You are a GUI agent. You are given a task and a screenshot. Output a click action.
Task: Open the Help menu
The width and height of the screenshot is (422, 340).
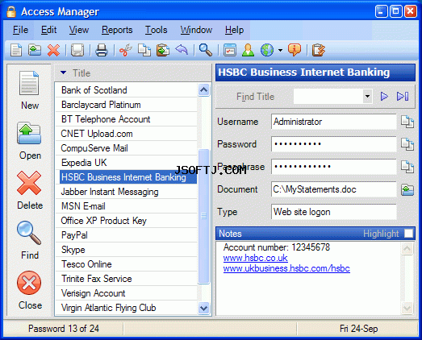click(235, 30)
